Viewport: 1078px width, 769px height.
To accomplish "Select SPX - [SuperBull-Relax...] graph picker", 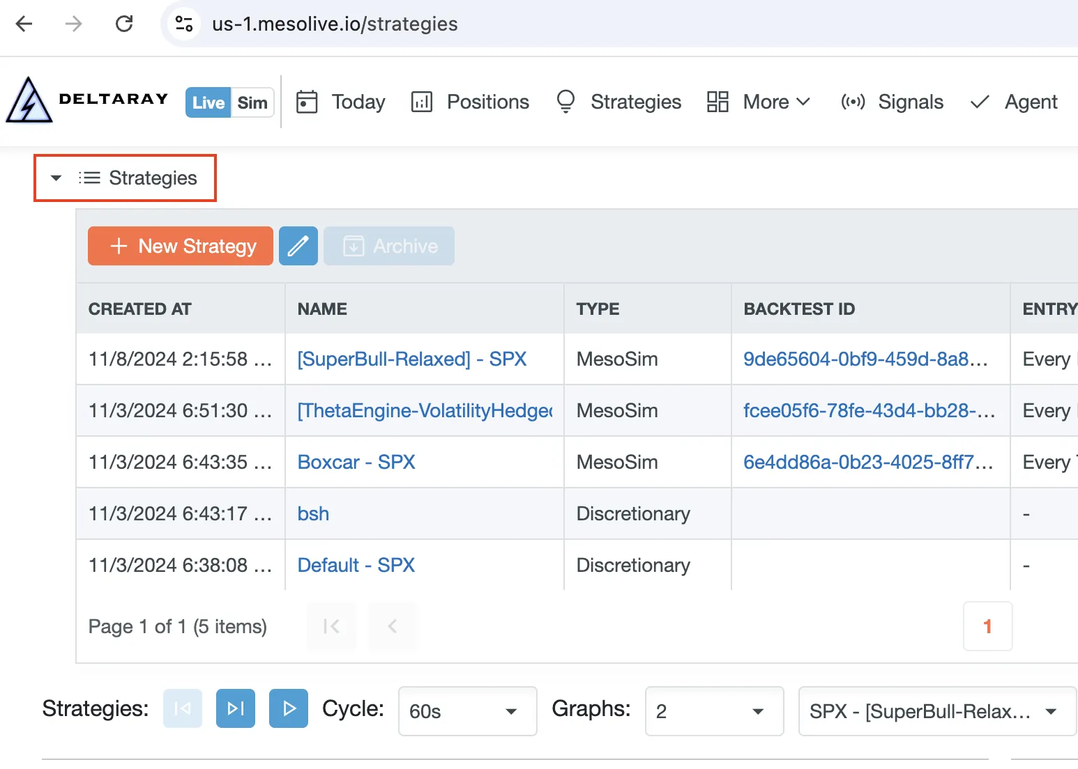I will point(936,711).
